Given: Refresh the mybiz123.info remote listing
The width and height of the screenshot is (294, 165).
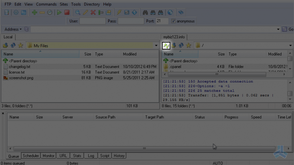Looking at the screenshot, I should coord(181,45).
